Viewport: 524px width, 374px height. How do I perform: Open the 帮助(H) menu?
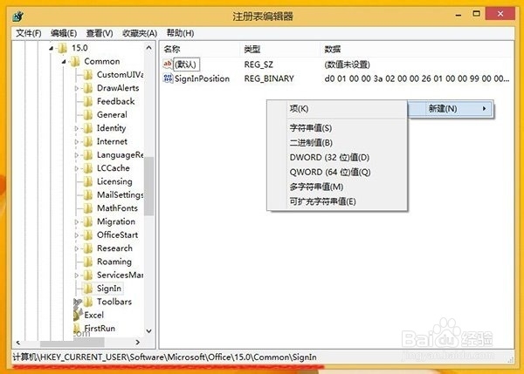[x=180, y=33]
